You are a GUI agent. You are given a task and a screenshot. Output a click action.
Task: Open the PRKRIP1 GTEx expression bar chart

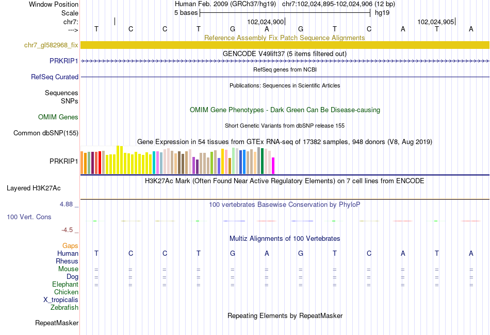coord(177,160)
